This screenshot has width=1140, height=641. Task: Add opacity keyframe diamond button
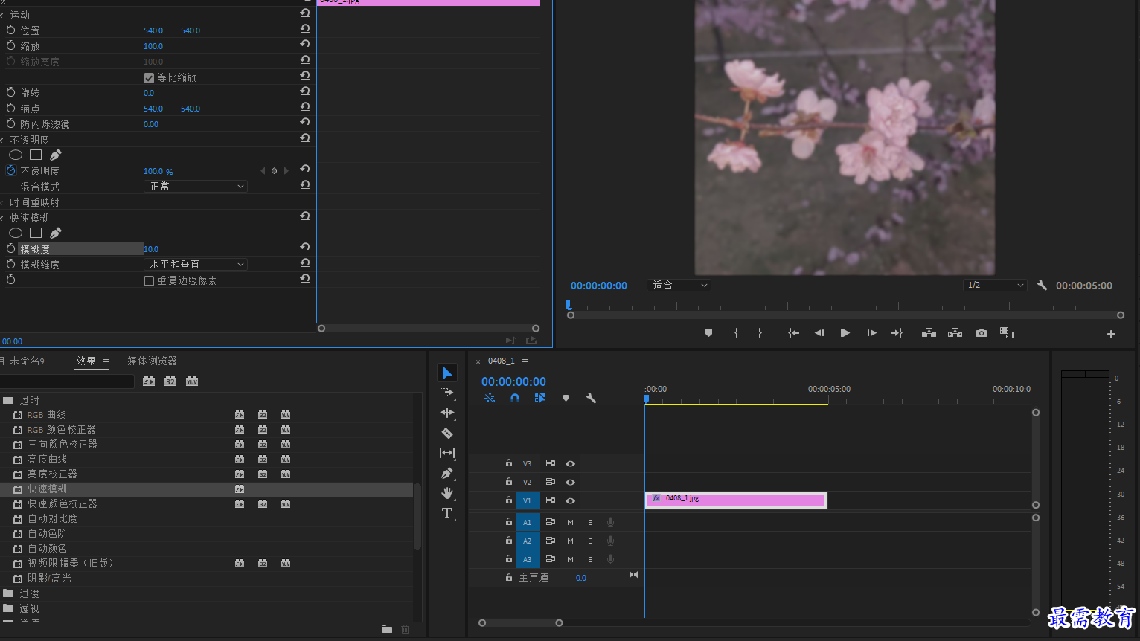pyautogui.click(x=275, y=171)
